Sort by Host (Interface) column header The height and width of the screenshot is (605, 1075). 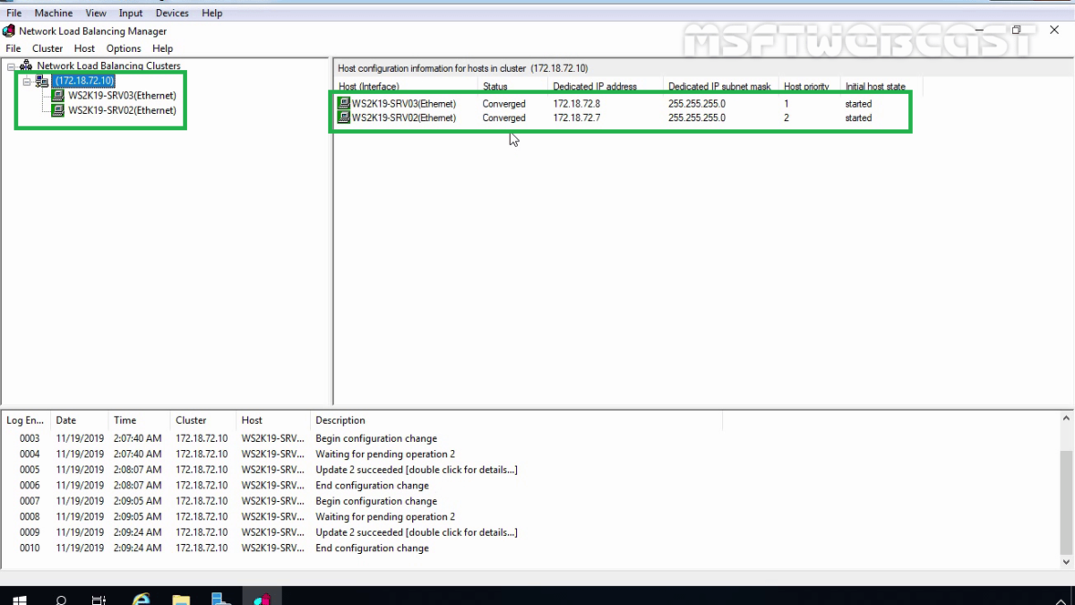(406, 87)
